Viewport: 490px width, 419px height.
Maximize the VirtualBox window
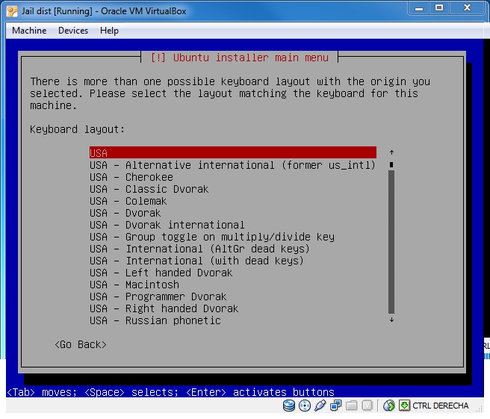coord(439,7)
